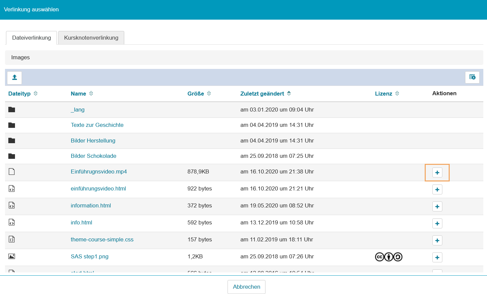The image size is (487, 294).
Task: Open the quota info icon in the toolbar
Action: 472,77
